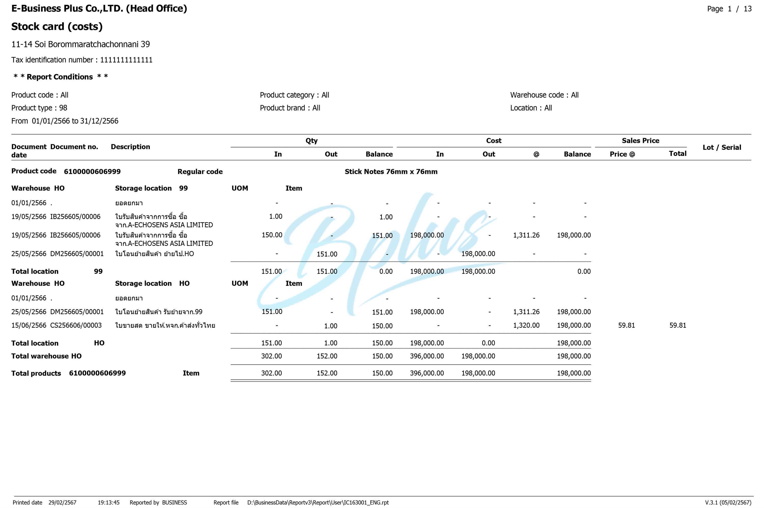Click the cost out 198,000.00 on the 'ย้ายไป.HO' row
Viewport: 764px width, 508px height.
(478, 254)
